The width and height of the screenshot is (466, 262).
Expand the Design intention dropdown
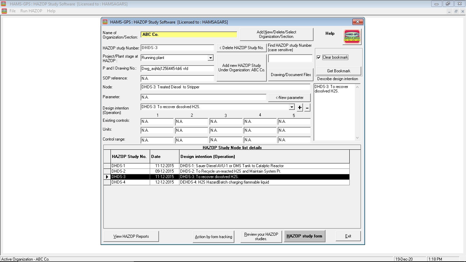pyautogui.click(x=291, y=107)
